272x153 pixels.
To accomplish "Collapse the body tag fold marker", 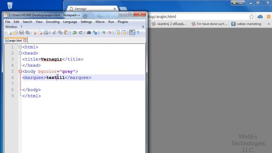I will [x=20, y=71].
